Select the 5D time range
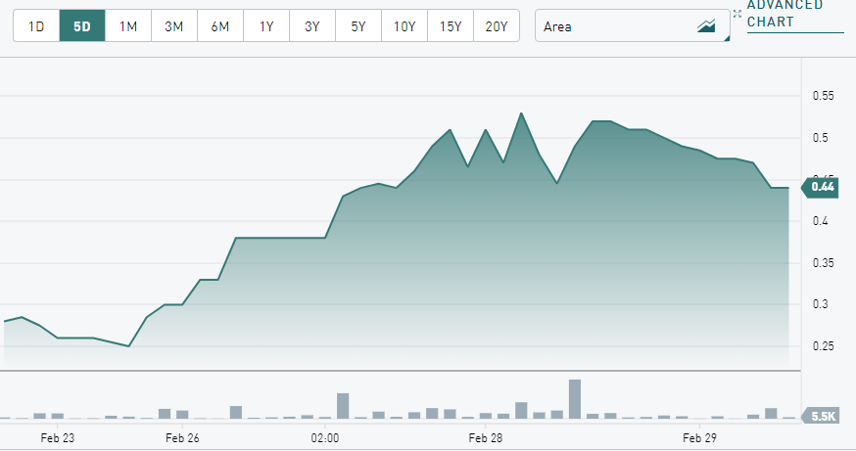 [x=82, y=25]
